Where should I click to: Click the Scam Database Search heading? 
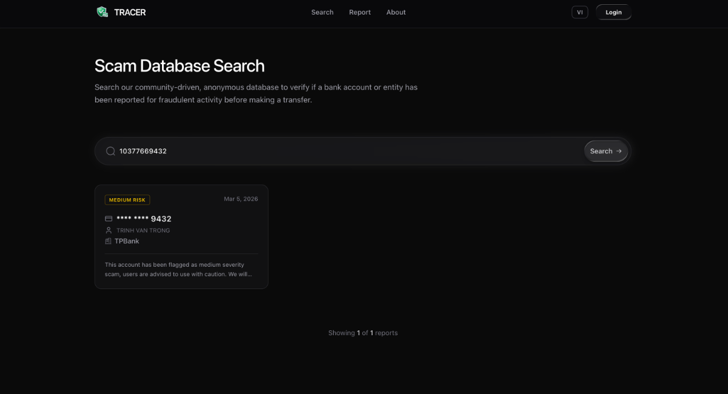pos(180,65)
